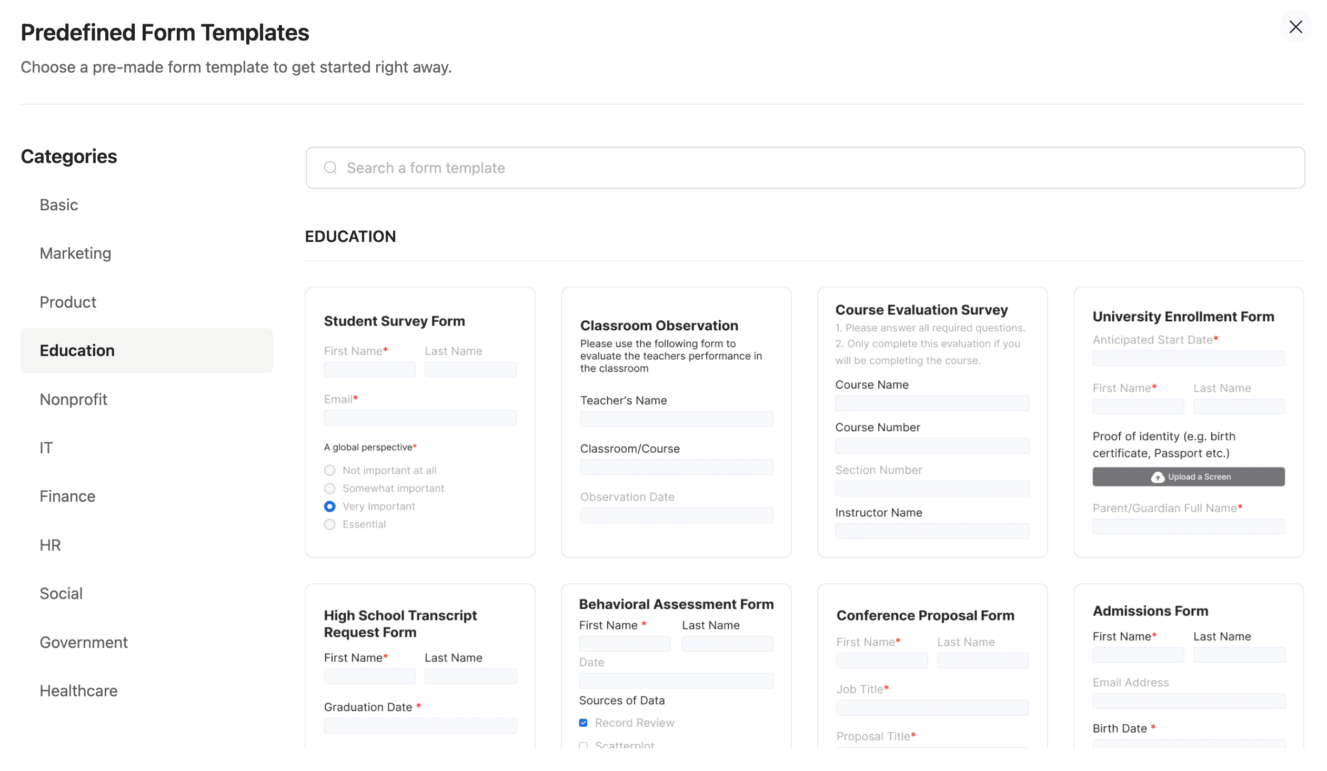The image size is (1327, 771).
Task: Click the 'Upload a Screen' button
Action: point(1189,477)
